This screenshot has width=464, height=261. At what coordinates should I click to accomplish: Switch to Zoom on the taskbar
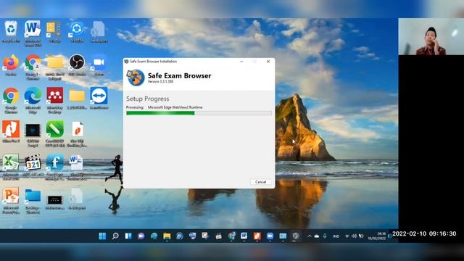click(x=270, y=236)
